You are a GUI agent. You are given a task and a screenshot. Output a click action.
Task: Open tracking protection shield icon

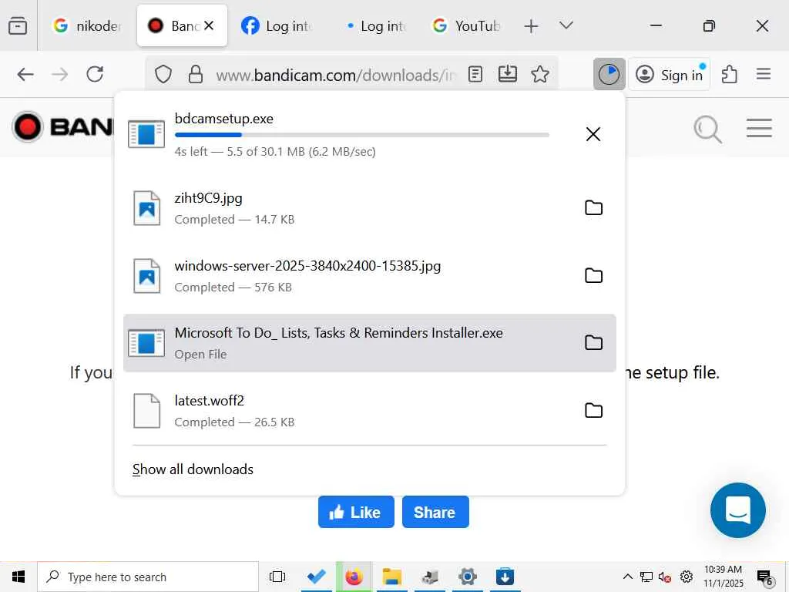coord(163,75)
